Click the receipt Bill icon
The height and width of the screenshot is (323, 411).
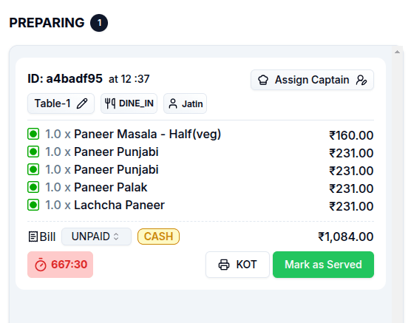point(33,237)
